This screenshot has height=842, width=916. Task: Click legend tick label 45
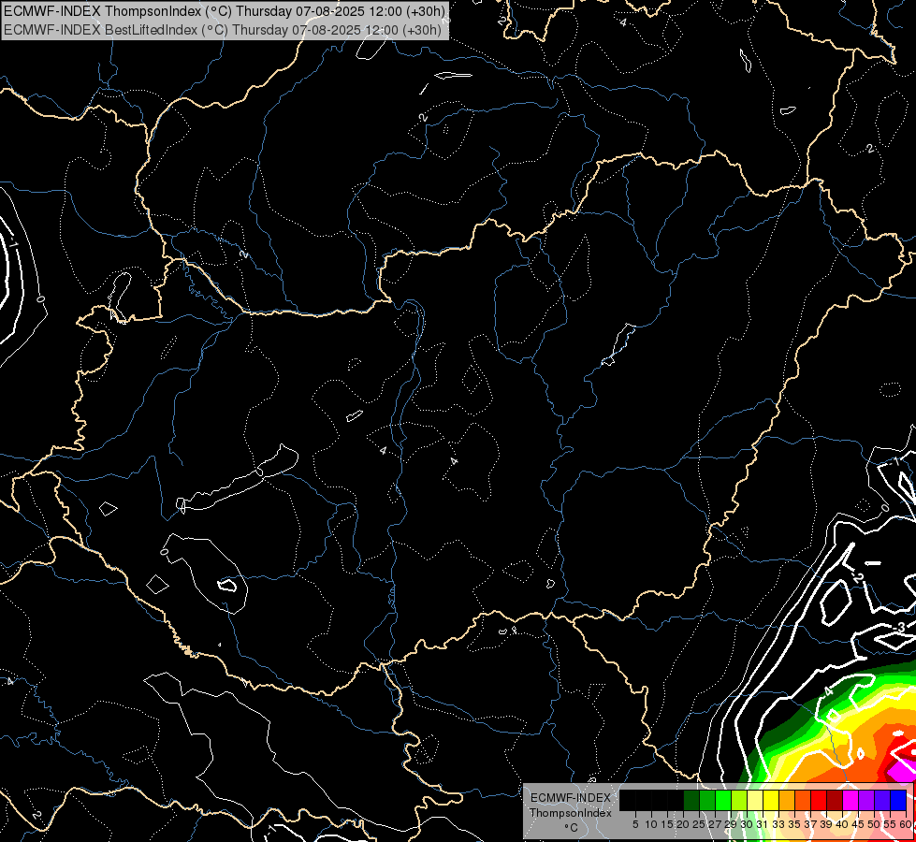click(x=859, y=824)
